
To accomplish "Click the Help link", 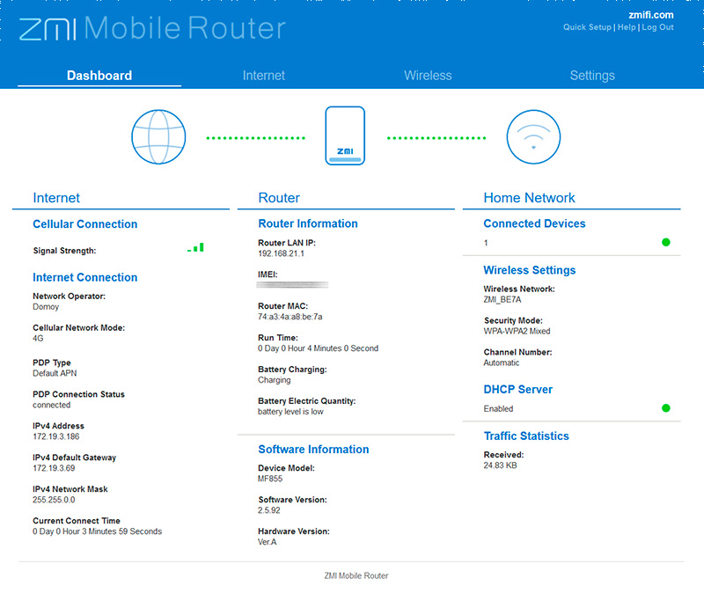I will click(627, 27).
